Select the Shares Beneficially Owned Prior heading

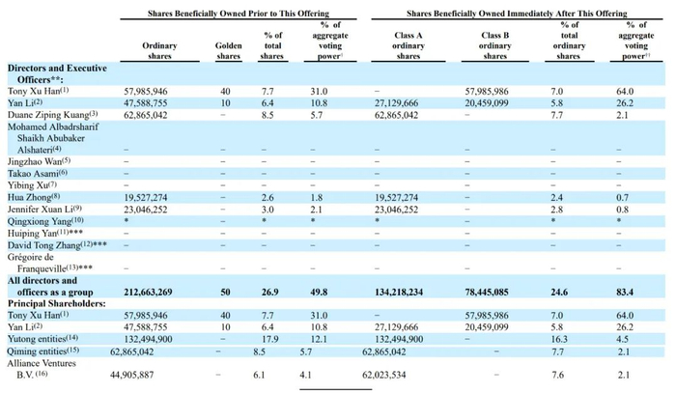click(239, 14)
